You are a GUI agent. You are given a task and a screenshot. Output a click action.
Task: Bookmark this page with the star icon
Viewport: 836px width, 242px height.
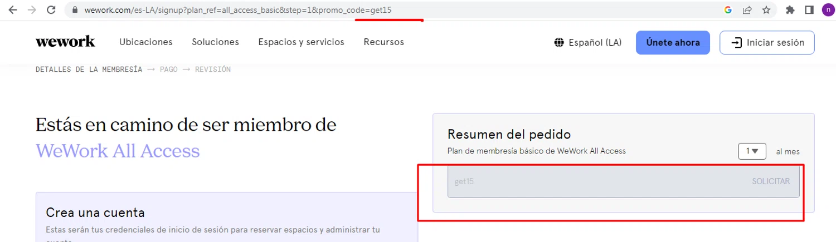766,10
